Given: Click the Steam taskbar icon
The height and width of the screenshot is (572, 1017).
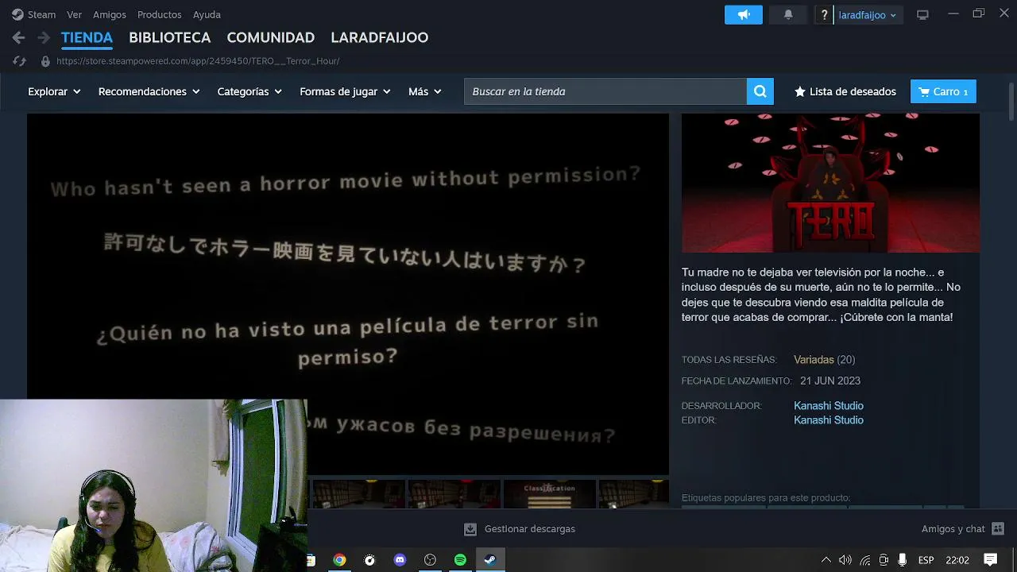Looking at the screenshot, I should pos(490,560).
